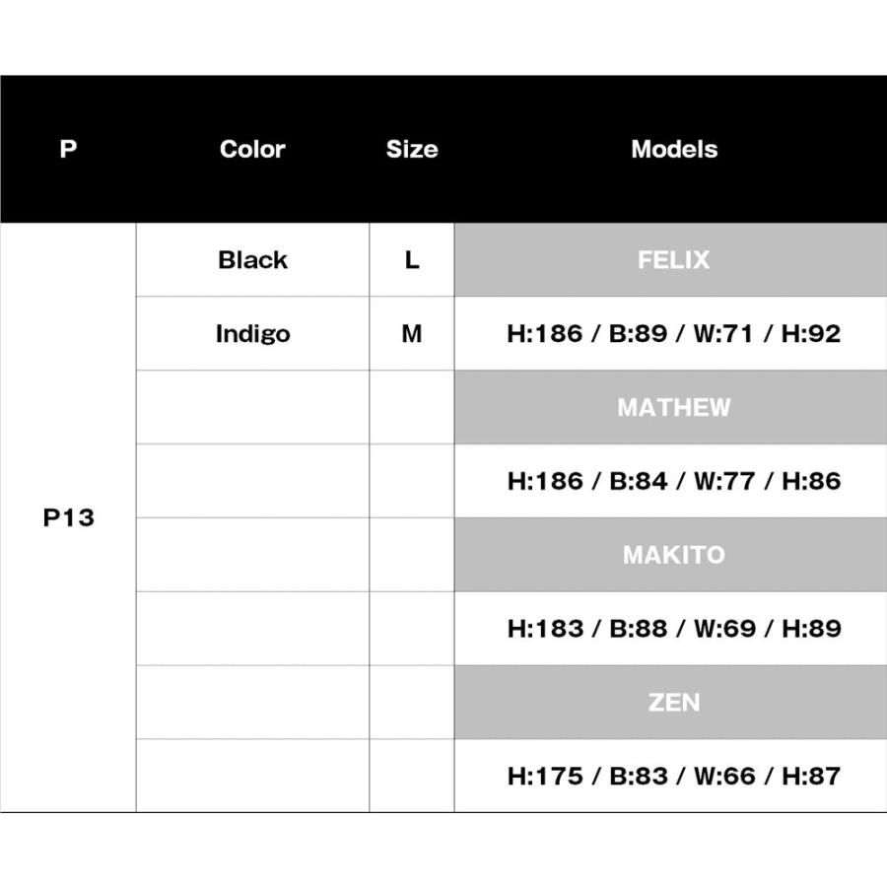The image size is (887, 887).
Task: Select the "Models" column header
Action: click(674, 150)
